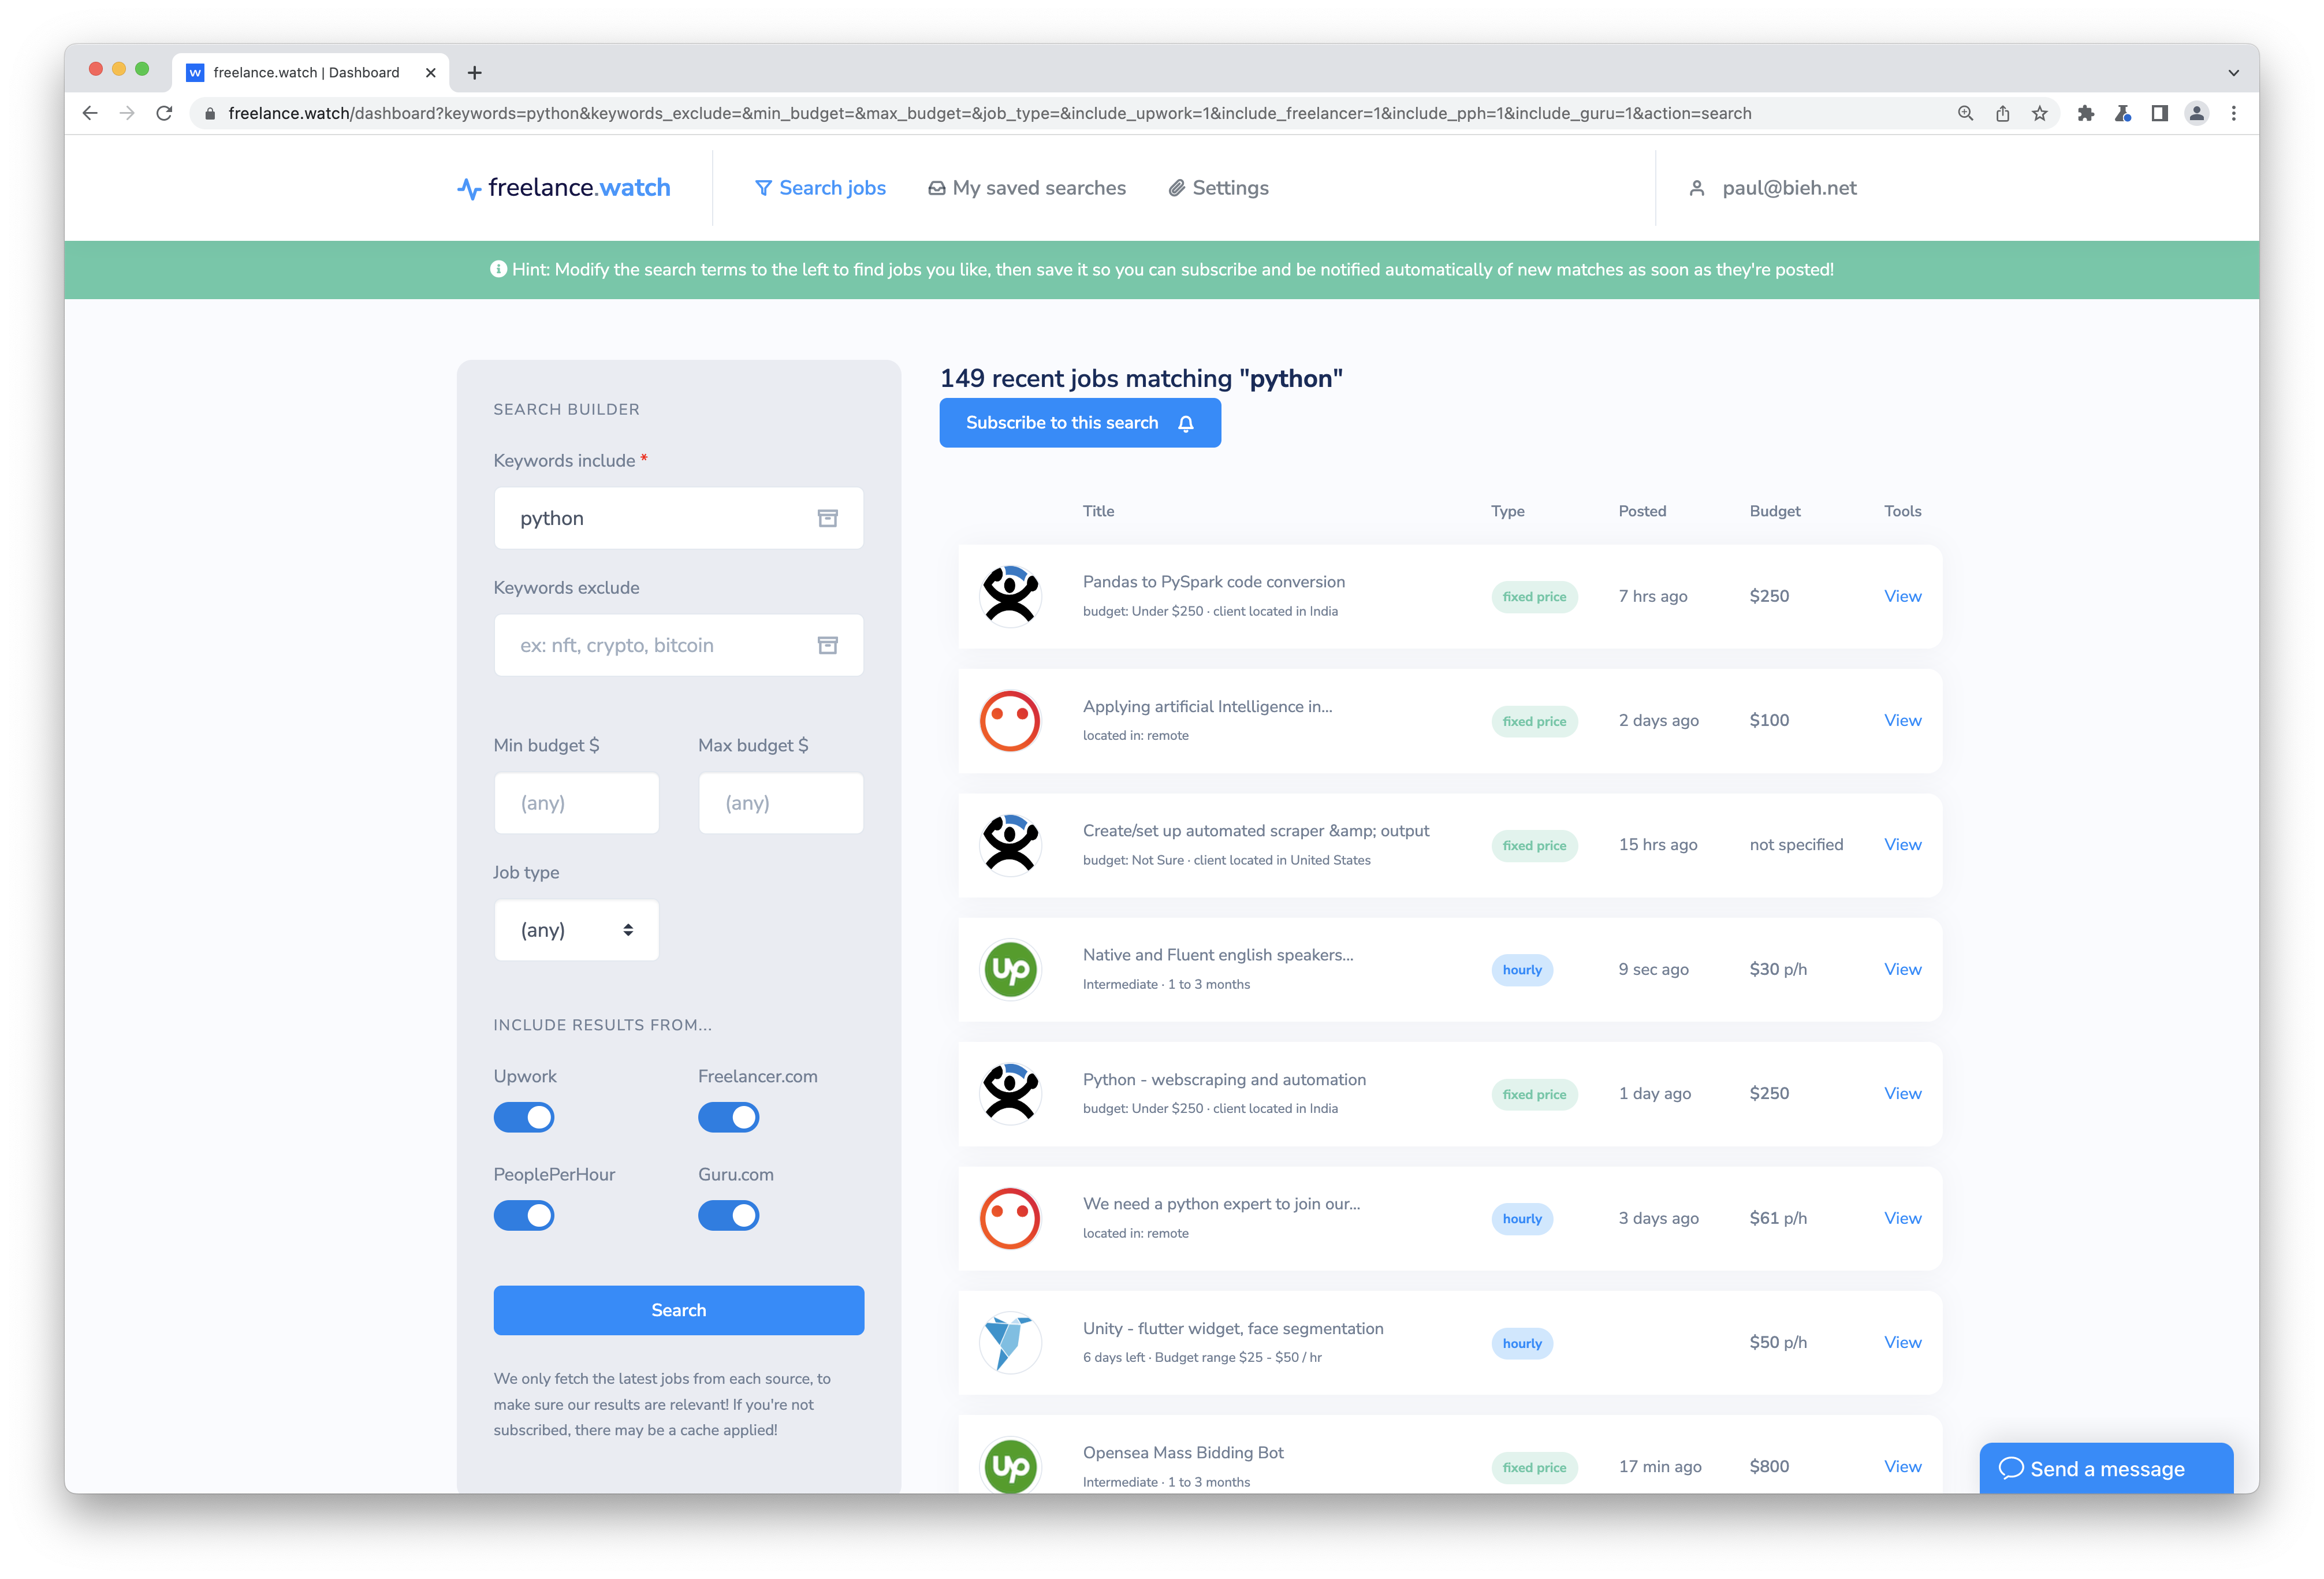The width and height of the screenshot is (2324, 1579).
Task: Click the browser address bar URL
Action: [x=989, y=113]
